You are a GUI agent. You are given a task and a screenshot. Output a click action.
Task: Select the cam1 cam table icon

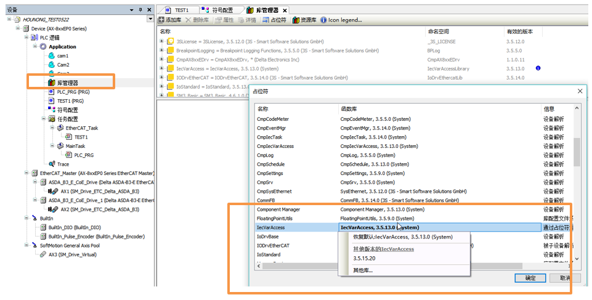[x=52, y=55]
